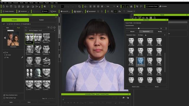Select the highlighted blue Angry expression thumbnail

click(x=141, y=62)
